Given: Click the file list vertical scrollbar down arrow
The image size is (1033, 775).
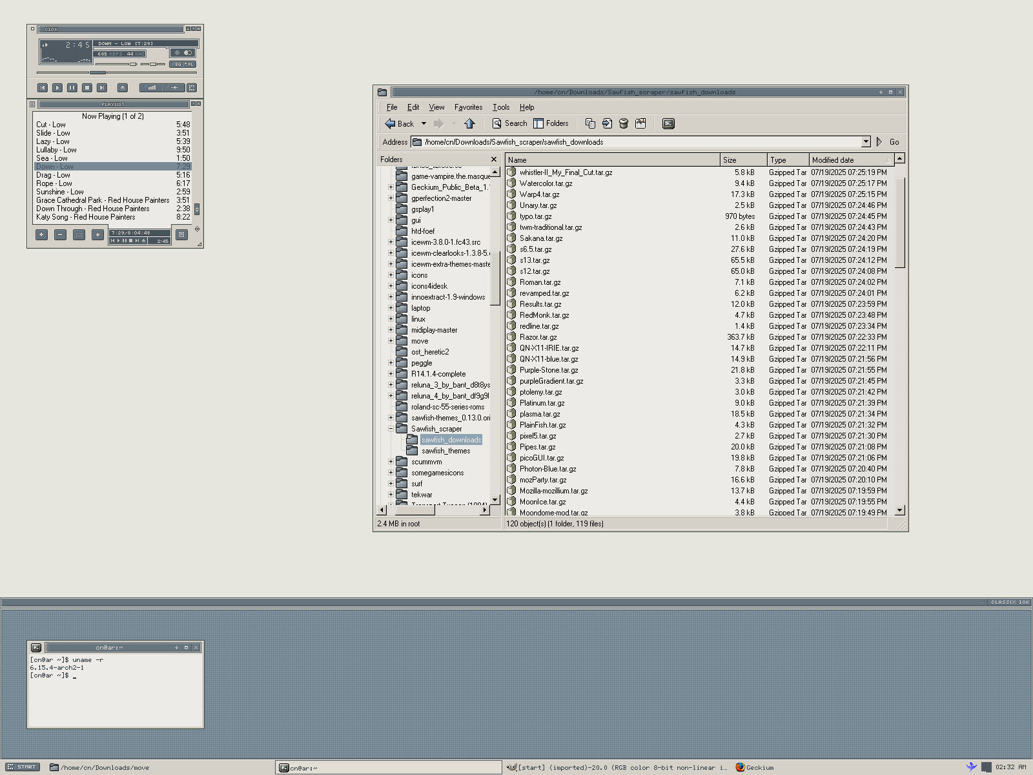Looking at the screenshot, I should [900, 510].
